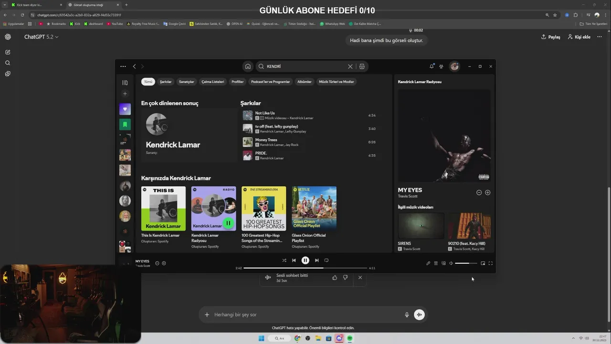Start voice mode with the white waveform button
The width and height of the screenshot is (611, 344).
pos(419,315)
